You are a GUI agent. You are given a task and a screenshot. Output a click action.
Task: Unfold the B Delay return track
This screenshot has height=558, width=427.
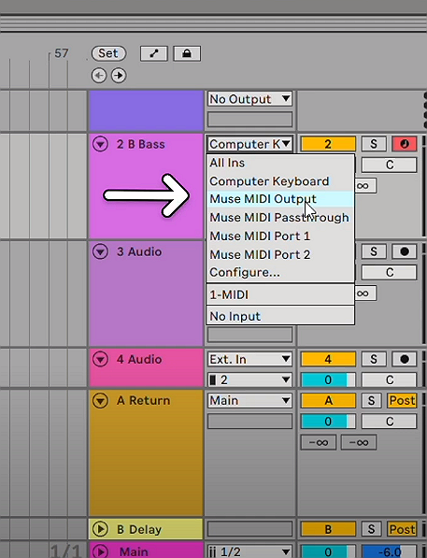(x=100, y=529)
